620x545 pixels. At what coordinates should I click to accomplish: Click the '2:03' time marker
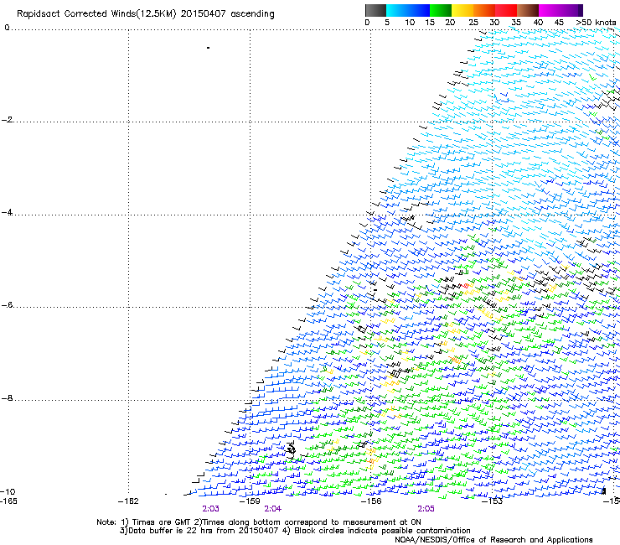click(x=210, y=509)
